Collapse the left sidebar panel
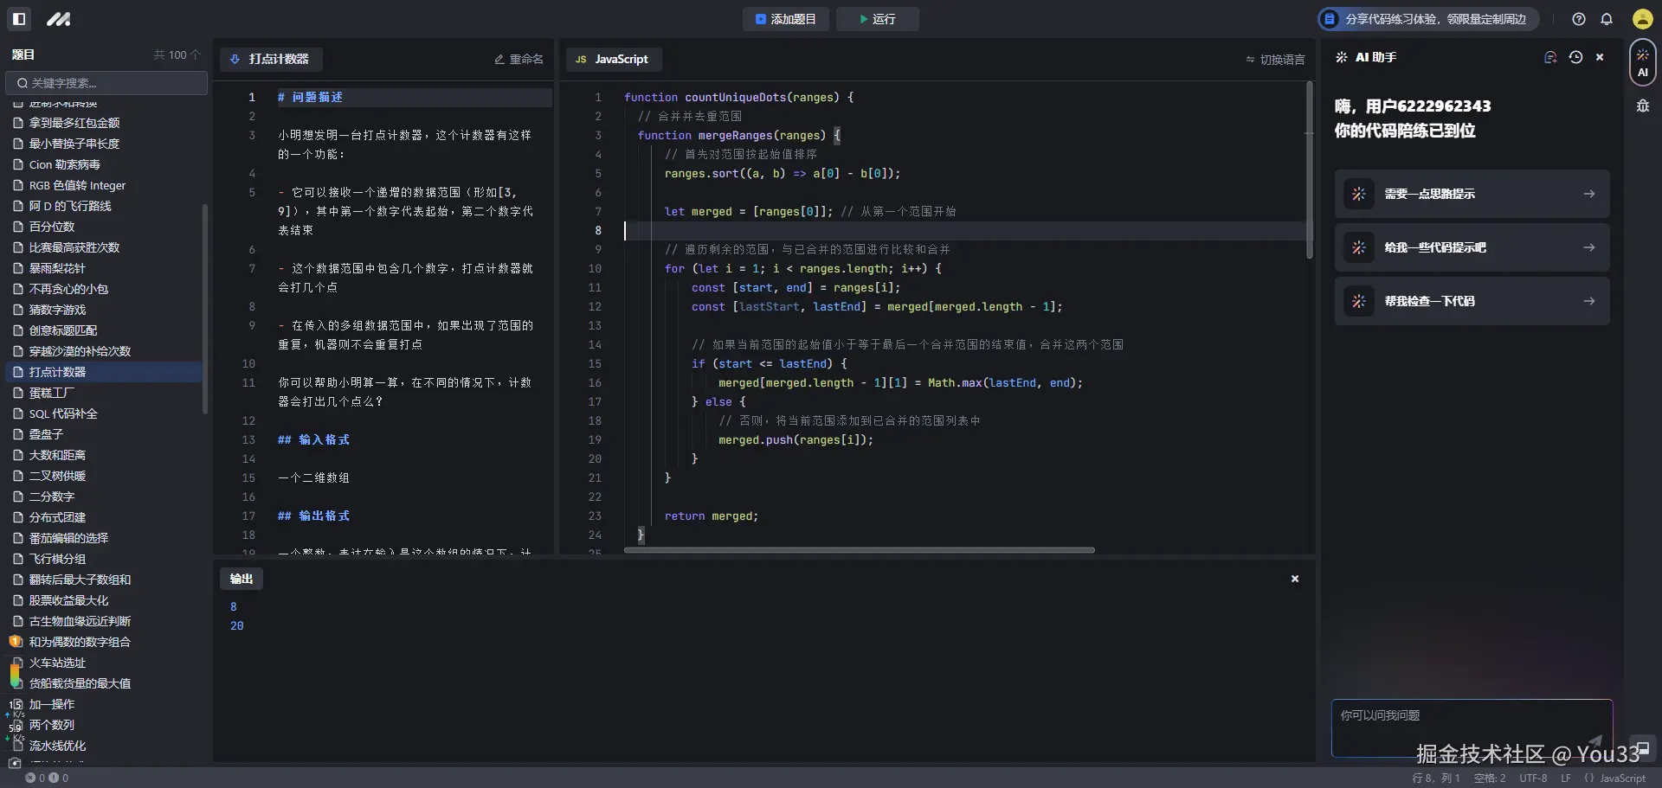This screenshot has width=1662, height=788. [18, 18]
